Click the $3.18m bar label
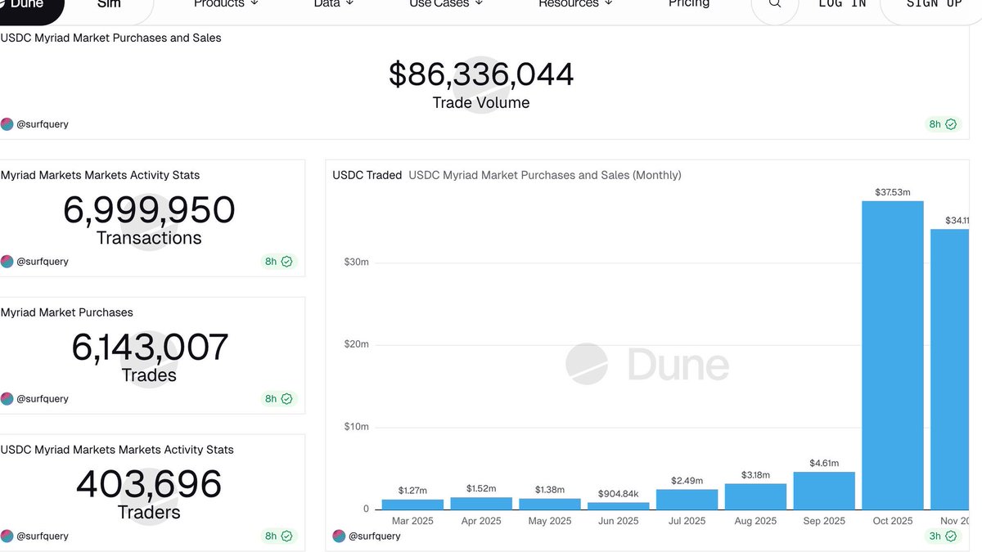The width and height of the screenshot is (982, 552). coord(755,474)
